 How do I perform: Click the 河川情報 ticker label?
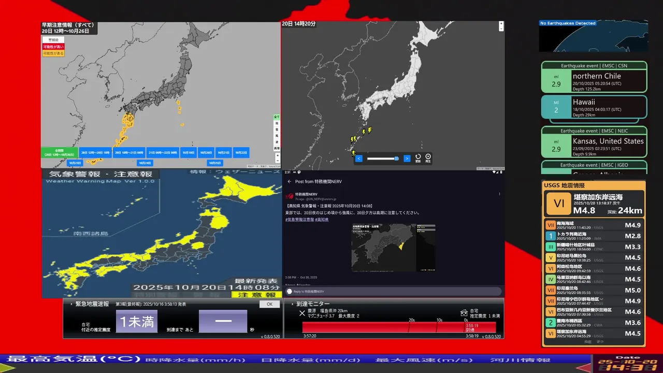pyautogui.click(x=520, y=360)
